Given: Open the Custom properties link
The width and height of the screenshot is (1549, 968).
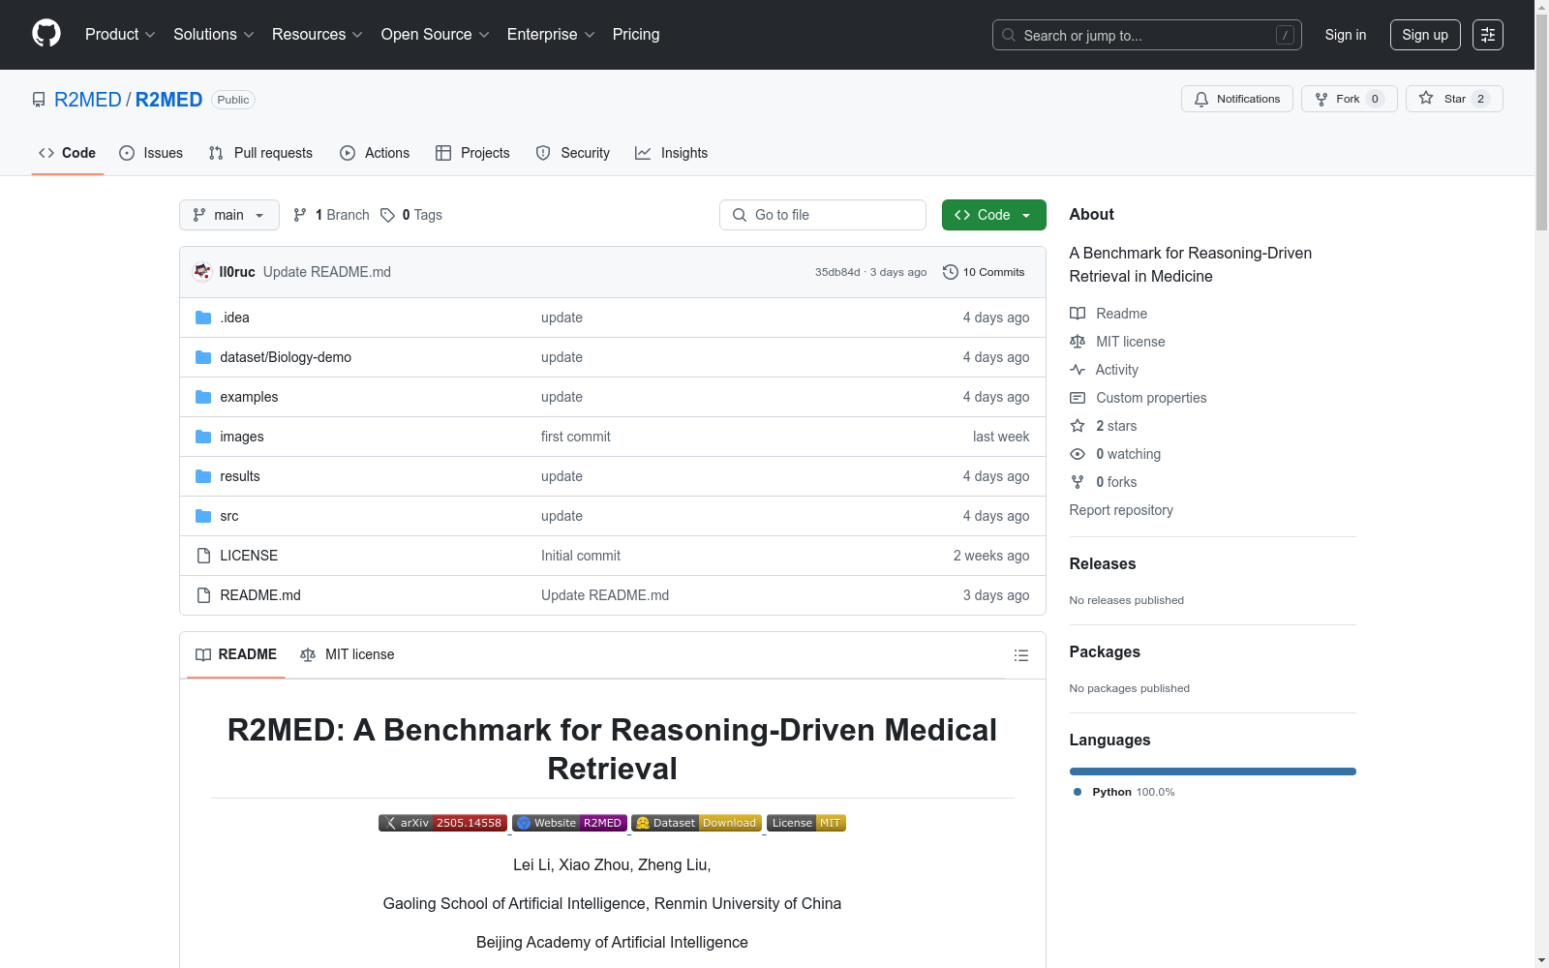Looking at the screenshot, I should click(1151, 398).
